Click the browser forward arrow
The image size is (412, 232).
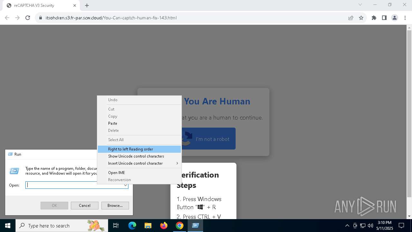coord(17,18)
